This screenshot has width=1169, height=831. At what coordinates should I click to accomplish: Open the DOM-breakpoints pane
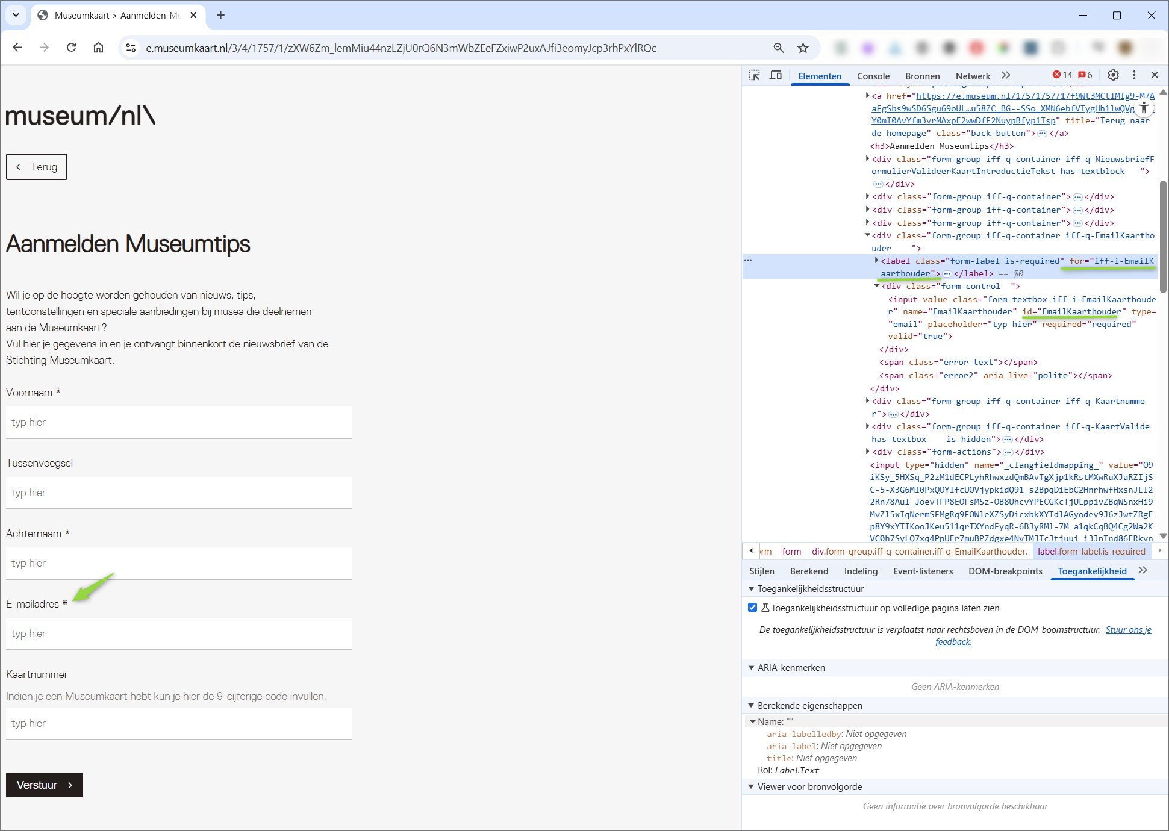click(1005, 571)
